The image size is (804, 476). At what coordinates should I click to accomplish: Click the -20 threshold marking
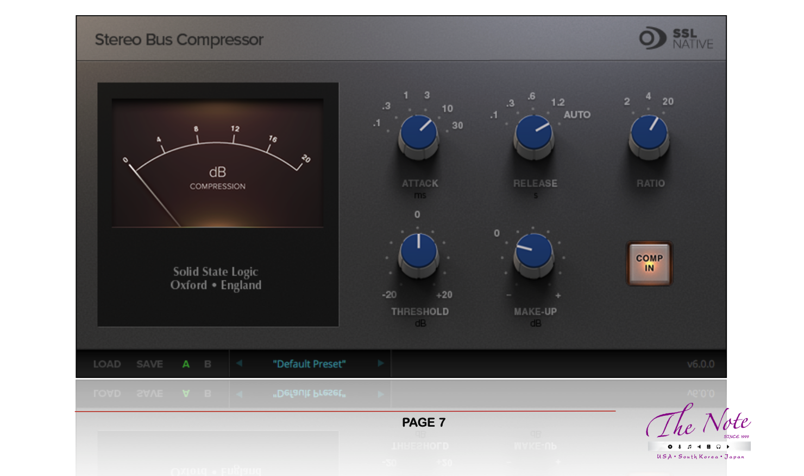tap(389, 295)
